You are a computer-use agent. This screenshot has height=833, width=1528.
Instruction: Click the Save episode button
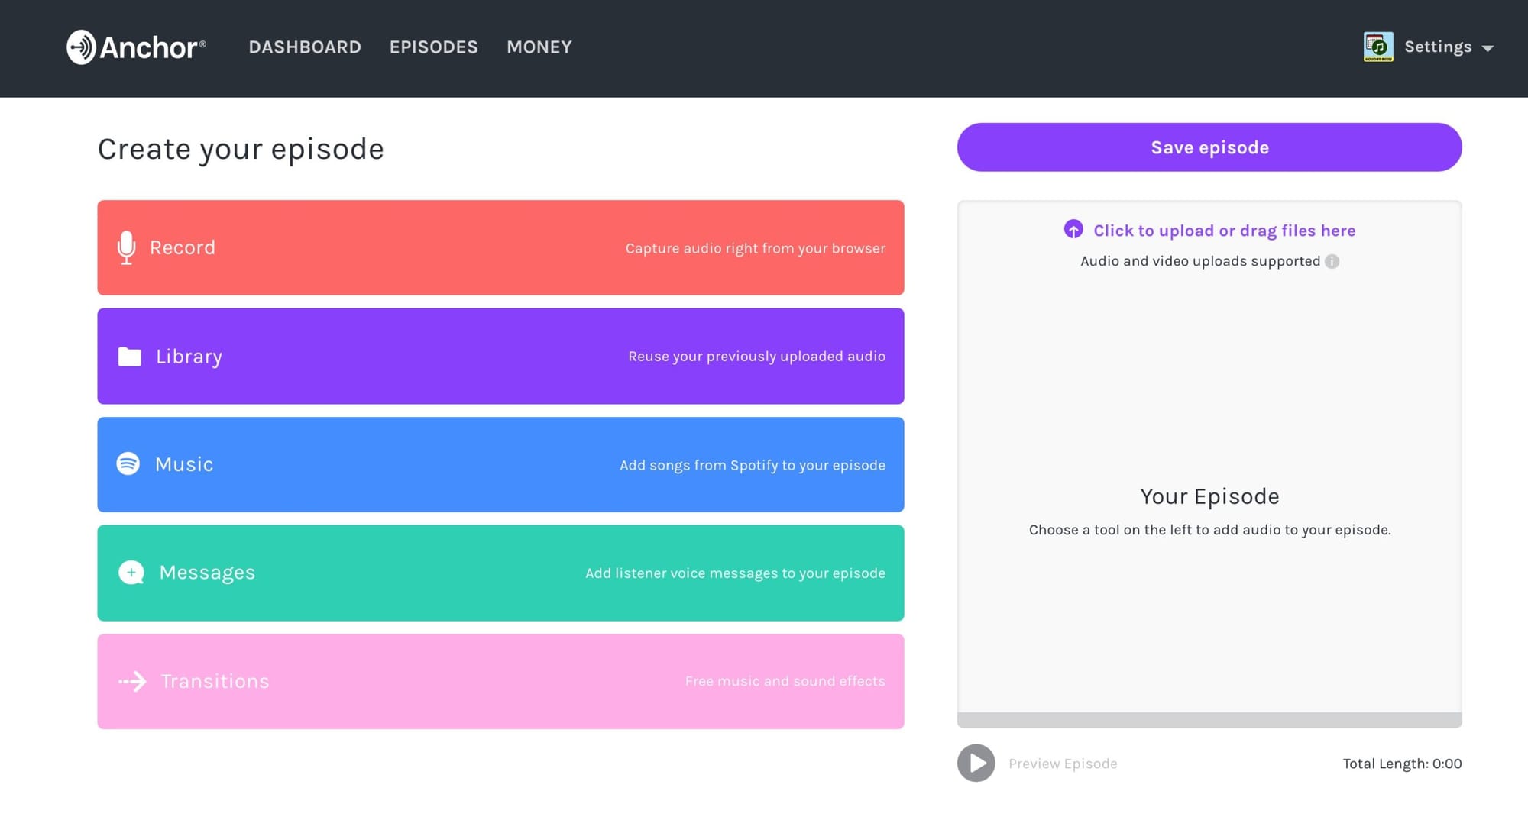[x=1209, y=147]
